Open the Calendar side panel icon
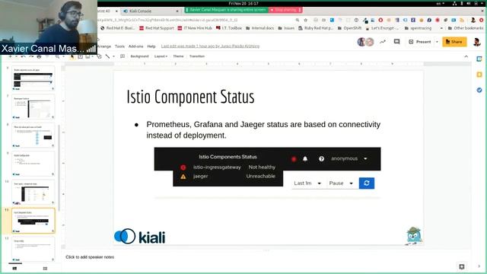 [x=479, y=59]
